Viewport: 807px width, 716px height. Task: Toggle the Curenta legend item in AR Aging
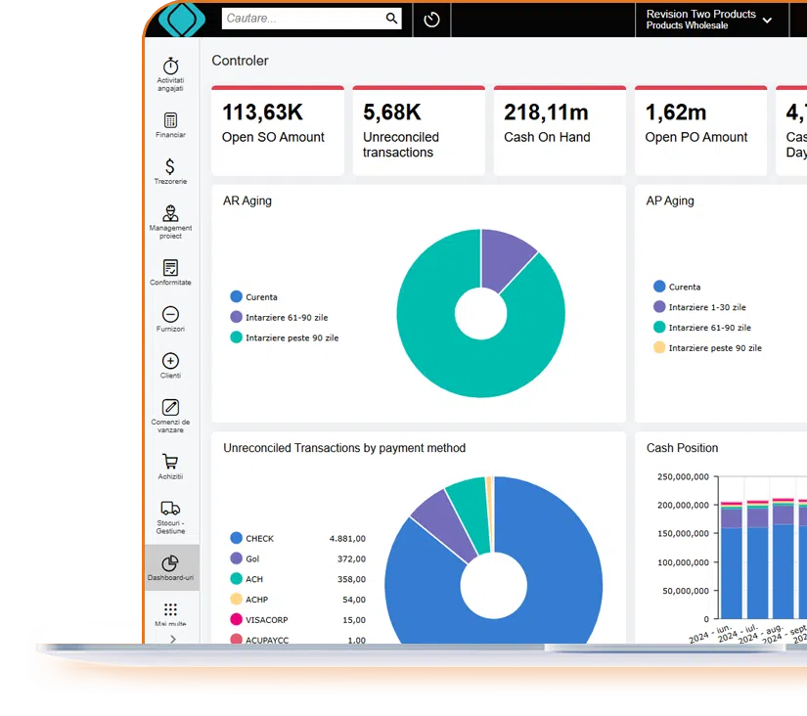coord(254,296)
